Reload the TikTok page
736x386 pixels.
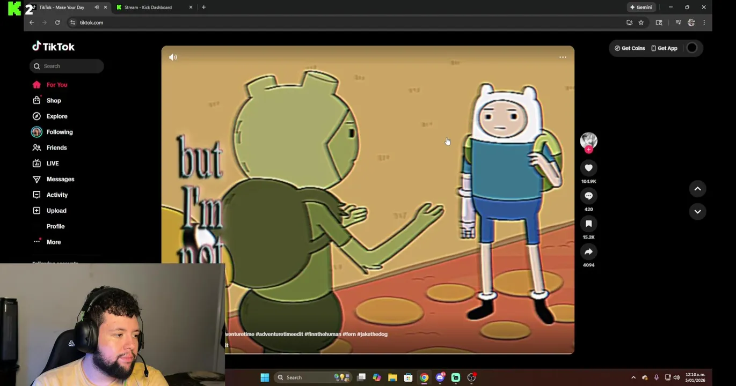tap(57, 23)
